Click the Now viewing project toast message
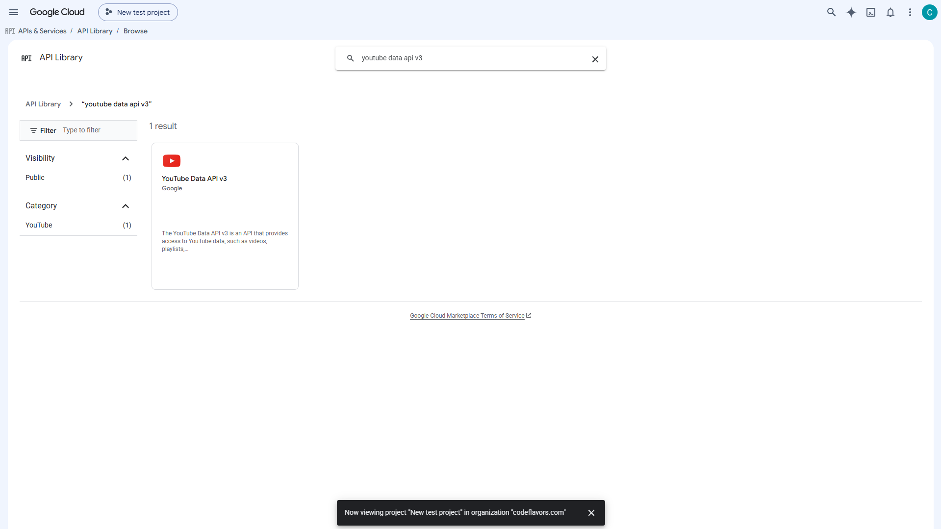 [455, 513]
